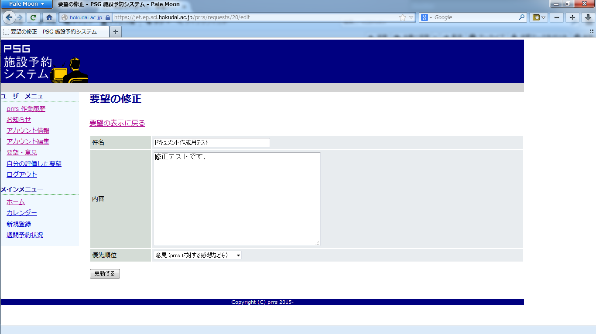Viewport: 596px width, 336px height.
Task: Click the 内容 row label
Action: point(98,199)
